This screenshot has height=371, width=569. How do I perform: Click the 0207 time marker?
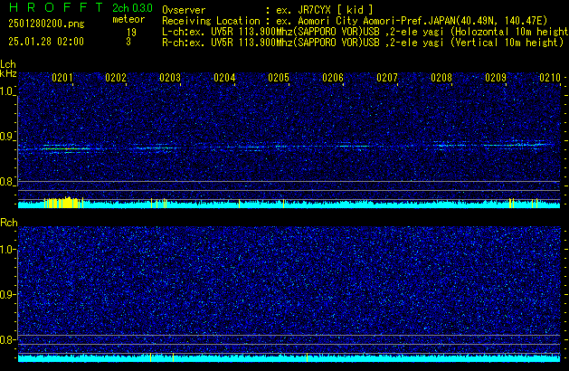pos(387,78)
